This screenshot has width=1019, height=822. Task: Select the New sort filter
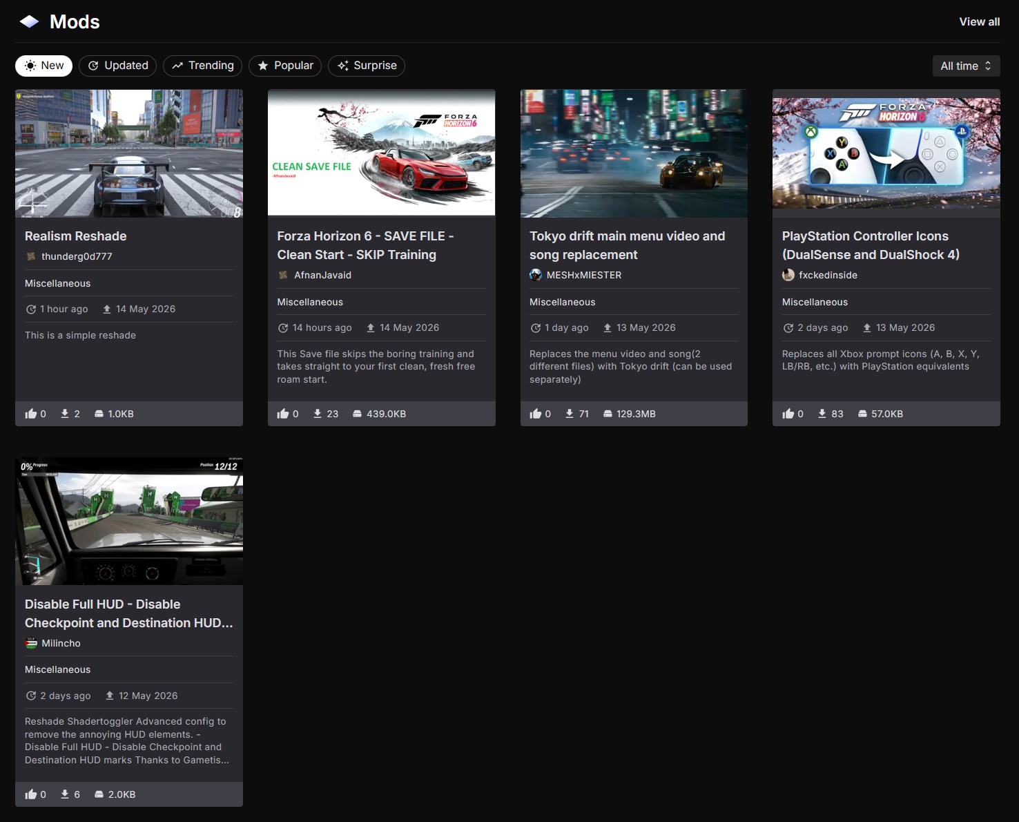pos(44,66)
